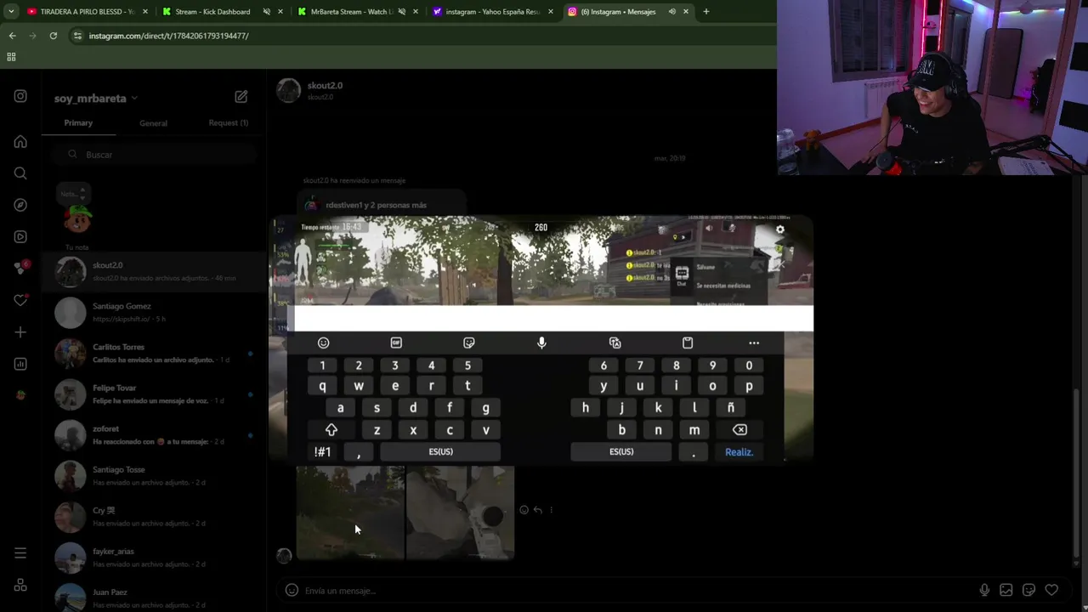
Task: Open Messages icon with notification badge
Action: pyautogui.click(x=20, y=268)
